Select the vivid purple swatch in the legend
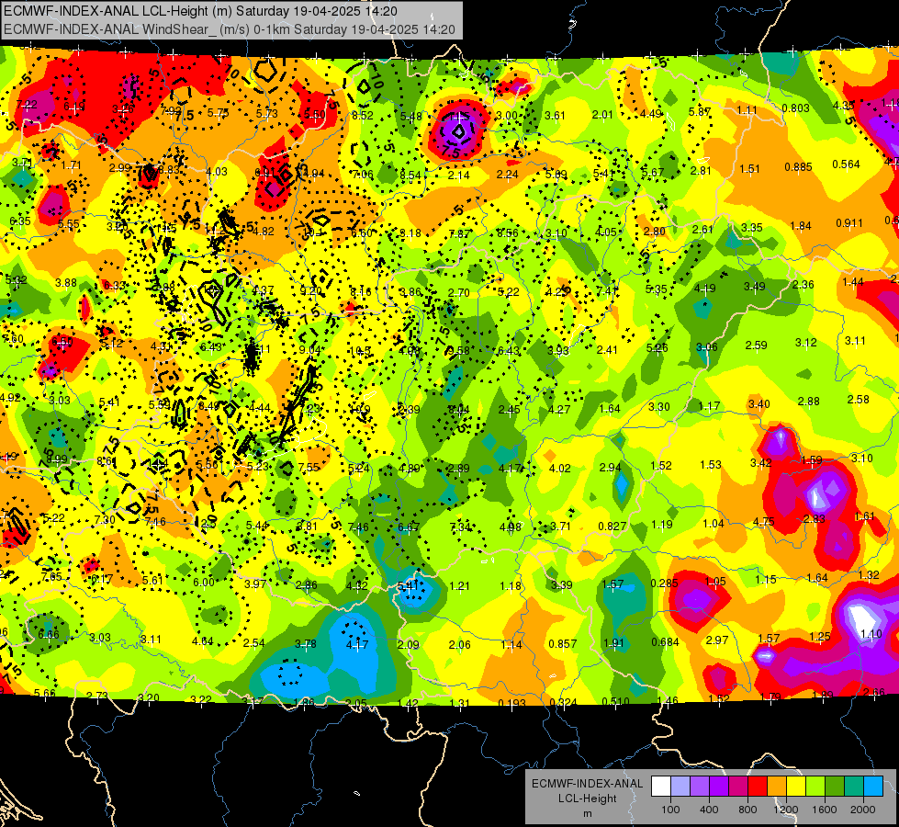 click(719, 787)
